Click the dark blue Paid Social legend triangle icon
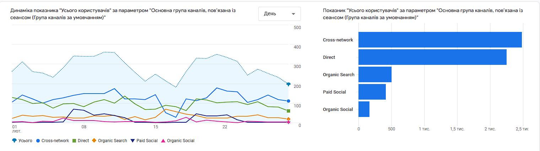Image resolution: width=540 pixels, height=151 pixels. [133, 141]
